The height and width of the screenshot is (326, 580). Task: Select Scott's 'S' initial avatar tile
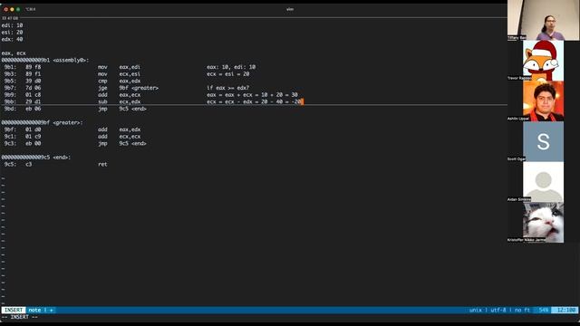coord(543,141)
